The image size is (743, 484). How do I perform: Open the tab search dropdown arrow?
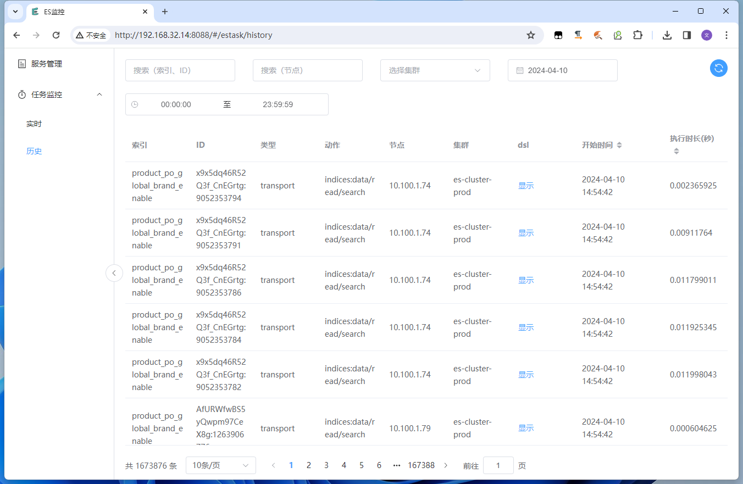[15, 12]
